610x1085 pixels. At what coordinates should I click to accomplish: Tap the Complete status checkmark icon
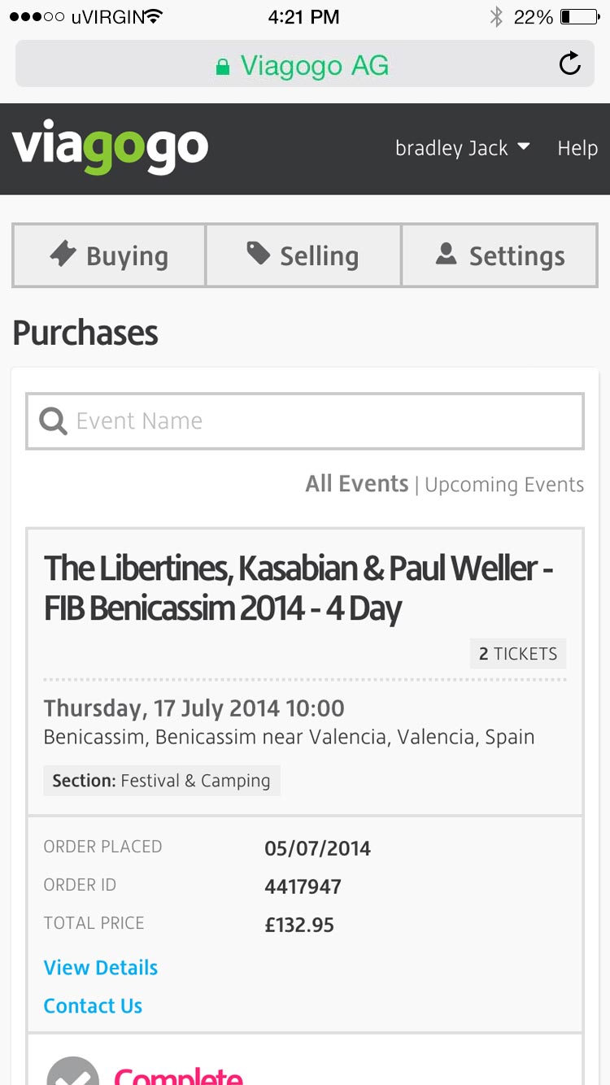73,1074
